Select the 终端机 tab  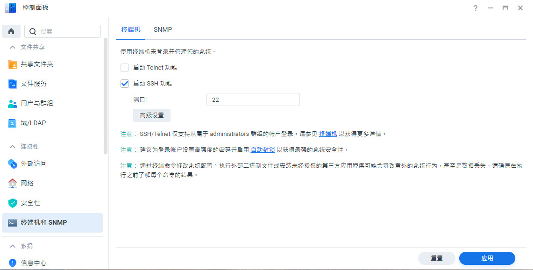click(131, 29)
